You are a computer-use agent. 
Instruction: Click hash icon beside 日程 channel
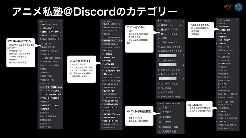(160, 108)
